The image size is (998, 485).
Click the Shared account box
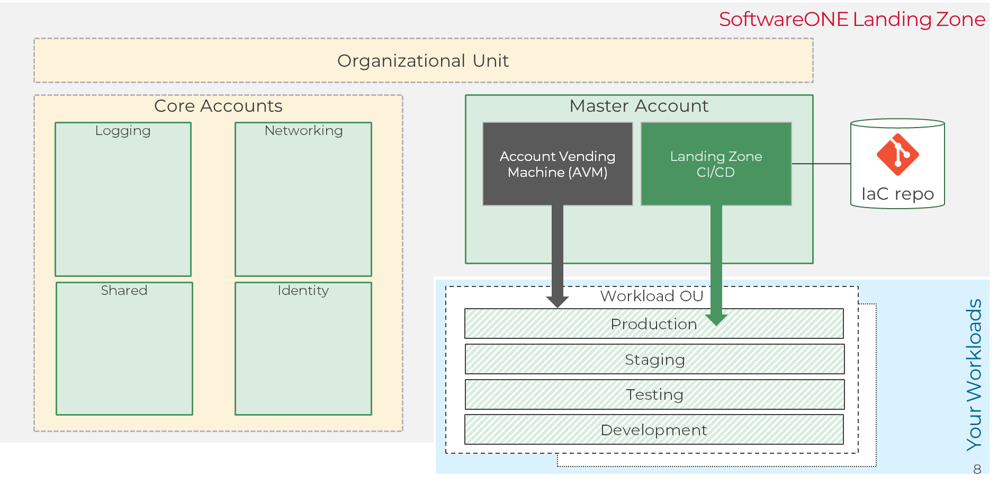124,348
